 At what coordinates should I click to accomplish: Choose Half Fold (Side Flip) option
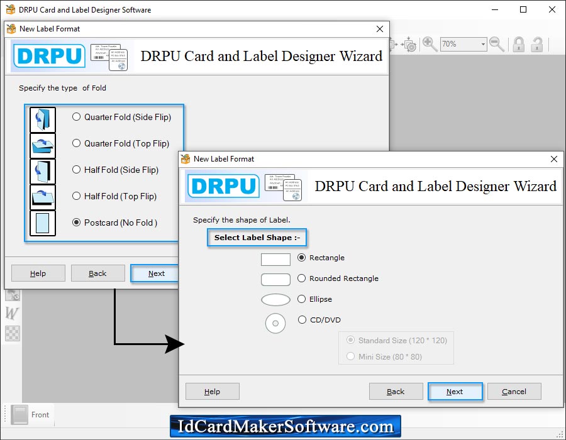(x=76, y=170)
